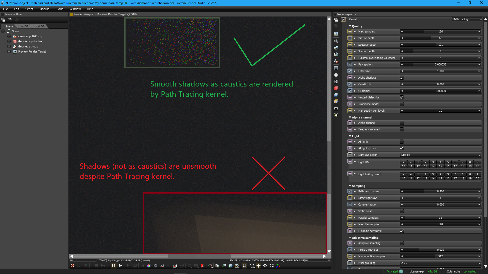Enable the Adaptive sampling checkbox

tap(402, 243)
